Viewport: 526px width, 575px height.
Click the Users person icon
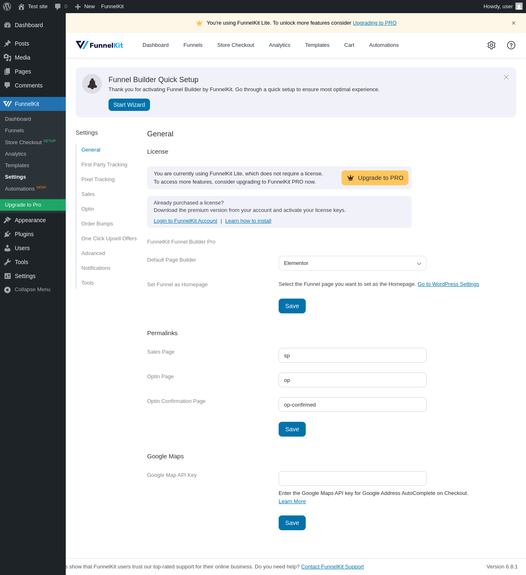(x=7, y=248)
